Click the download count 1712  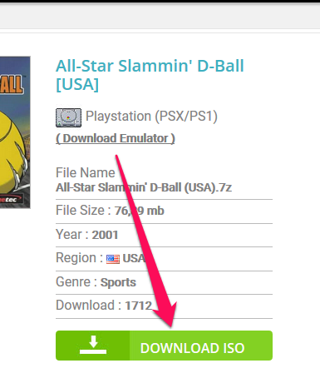tap(138, 306)
